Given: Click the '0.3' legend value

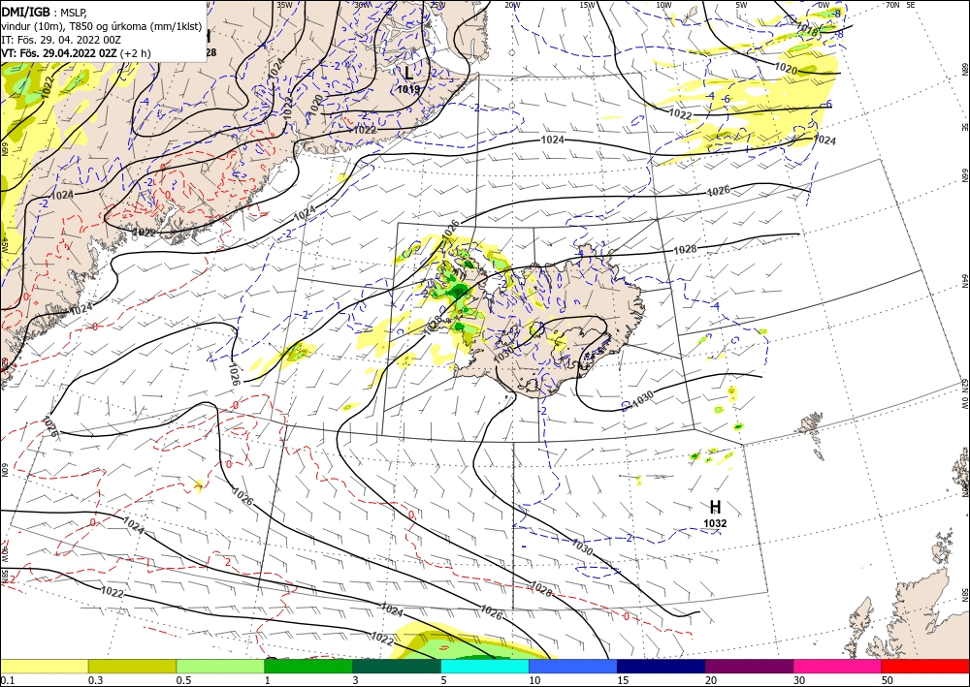Looking at the screenshot, I should (95, 680).
